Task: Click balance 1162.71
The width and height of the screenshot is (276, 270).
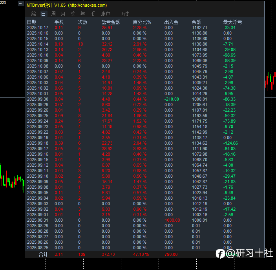Action: pyautogui.click(x=199, y=28)
